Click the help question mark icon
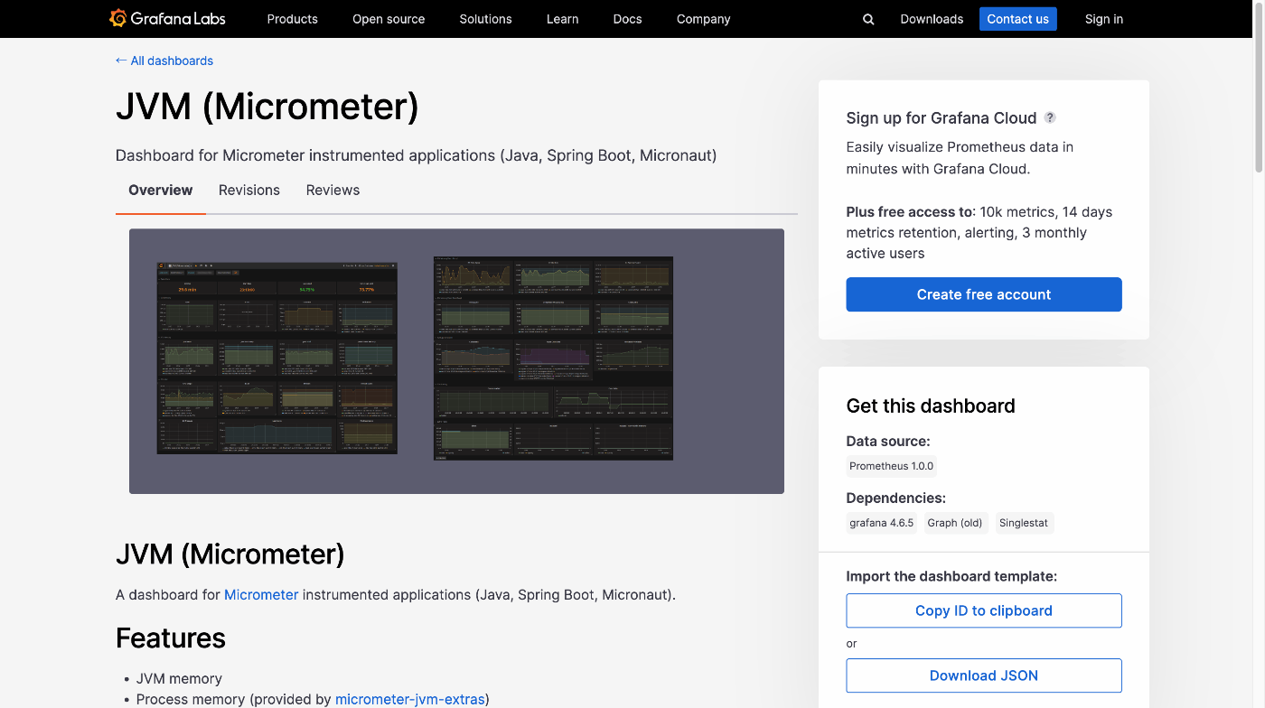The width and height of the screenshot is (1265, 708). [1050, 117]
